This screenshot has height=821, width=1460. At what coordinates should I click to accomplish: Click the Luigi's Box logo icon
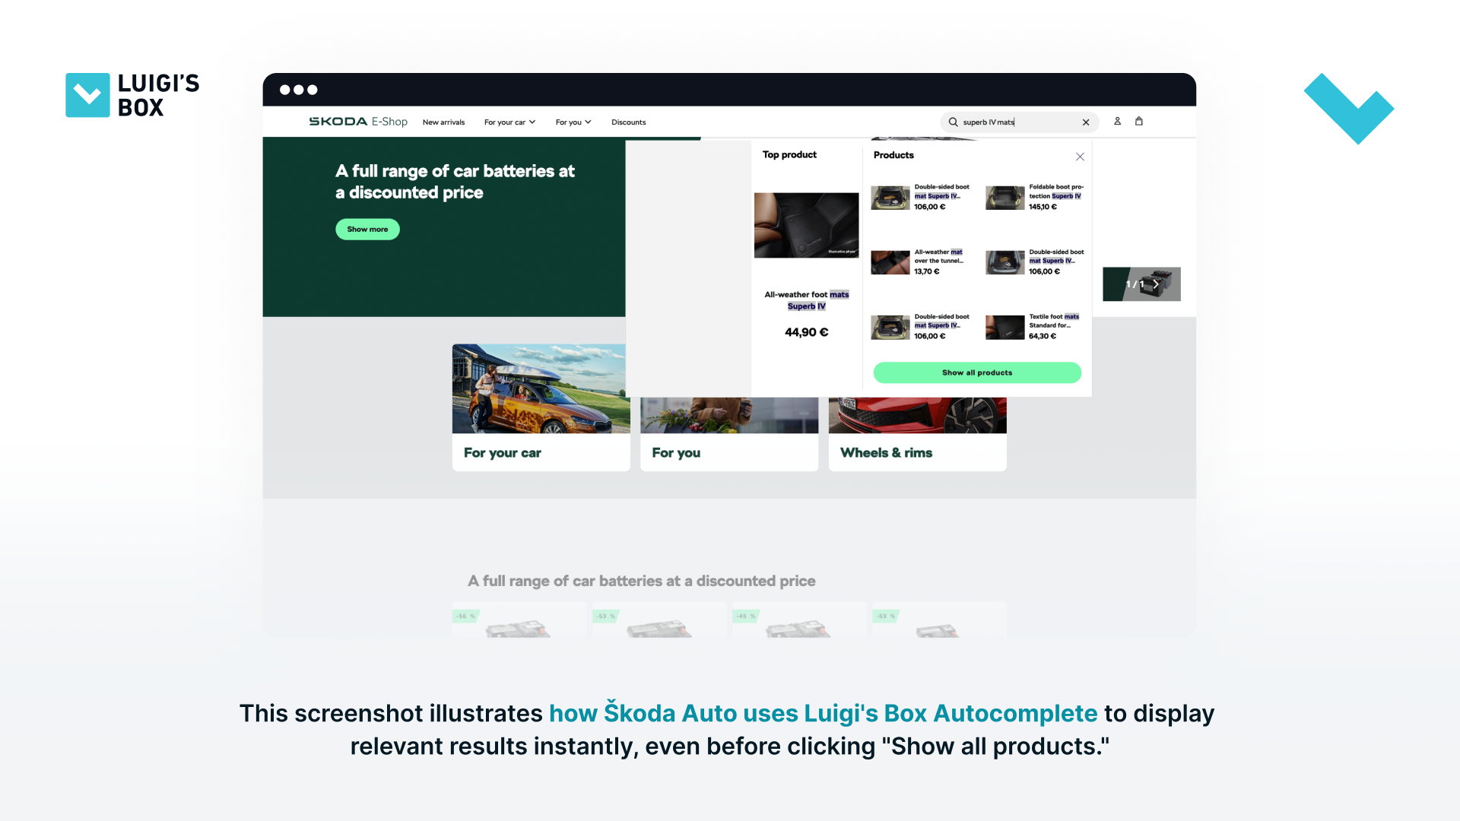[x=87, y=94]
